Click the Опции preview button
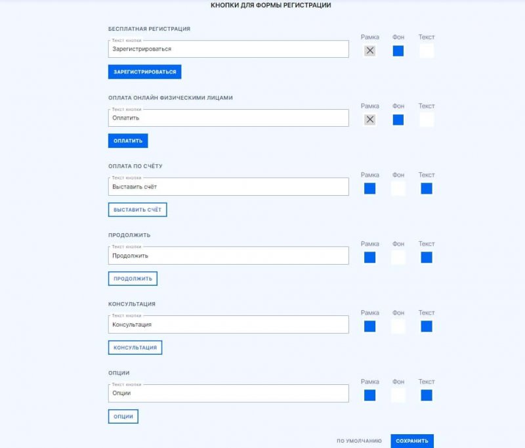 tap(123, 416)
